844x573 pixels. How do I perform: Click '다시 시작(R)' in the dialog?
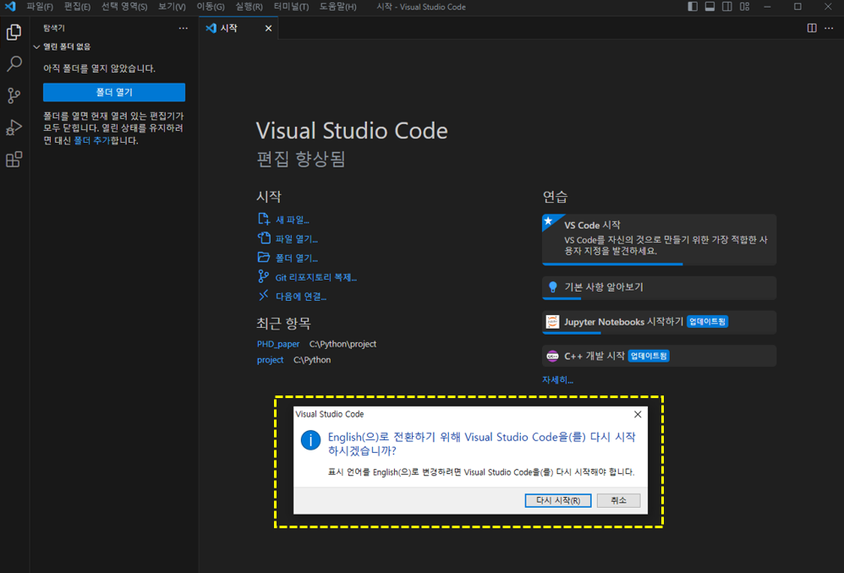click(557, 500)
